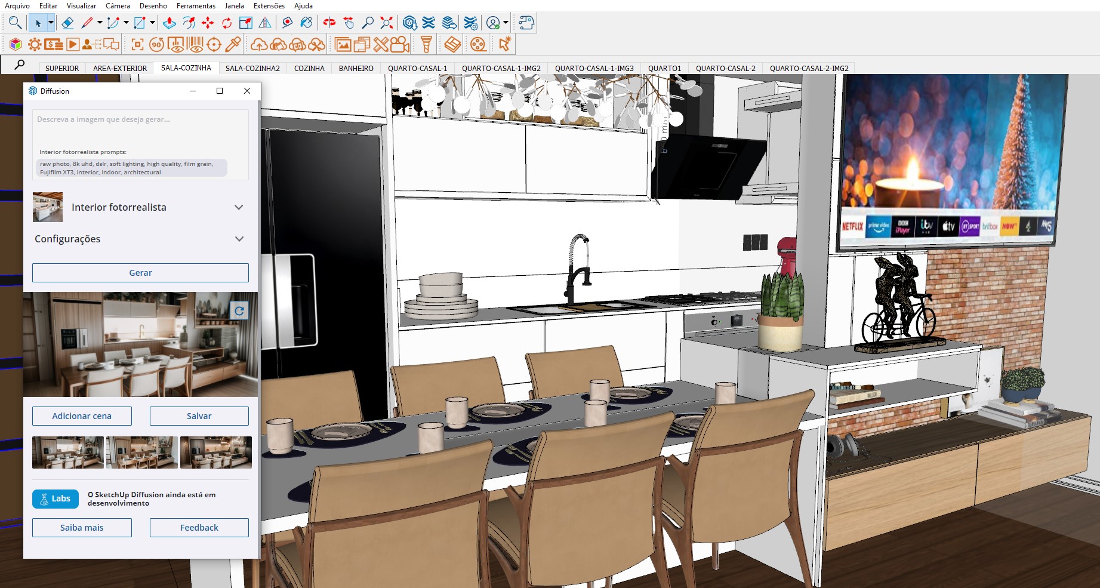The width and height of the screenshot is (1100, 588).
Task: Choose the Move tool with red arrows
Action: 208,23
